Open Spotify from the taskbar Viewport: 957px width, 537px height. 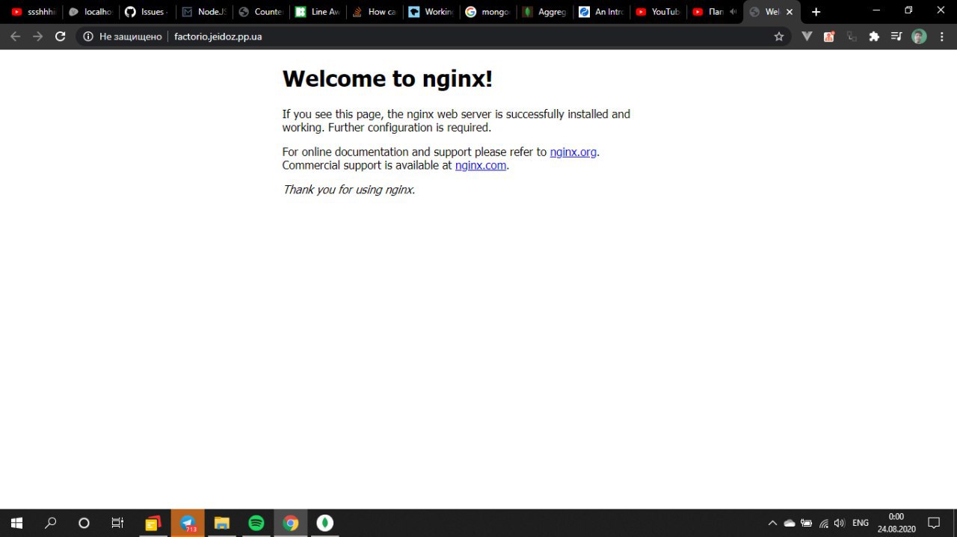[256, 523]
